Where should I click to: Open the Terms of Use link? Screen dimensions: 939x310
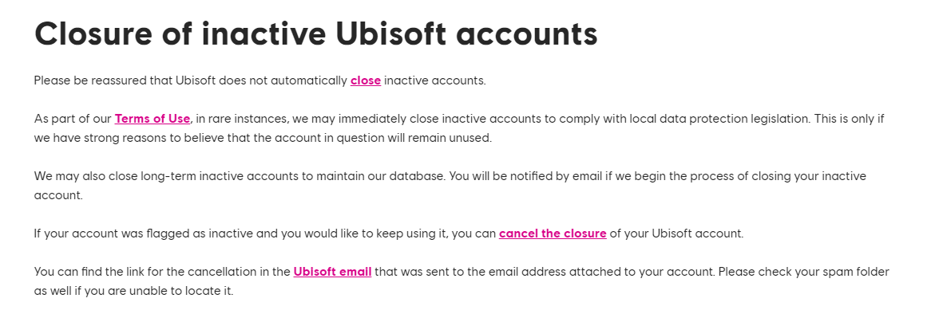[152, 118]
